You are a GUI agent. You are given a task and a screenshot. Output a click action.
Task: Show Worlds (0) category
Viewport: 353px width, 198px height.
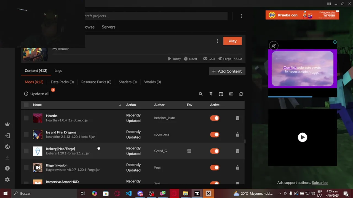click(153, 82)
